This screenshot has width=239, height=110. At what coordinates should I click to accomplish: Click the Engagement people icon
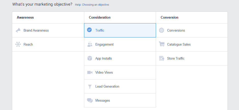click(90, 44)
